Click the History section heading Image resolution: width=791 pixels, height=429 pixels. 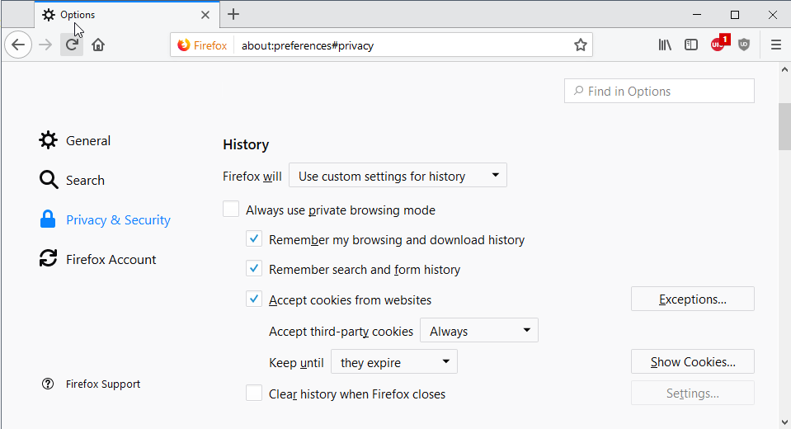tap(246, 145)
